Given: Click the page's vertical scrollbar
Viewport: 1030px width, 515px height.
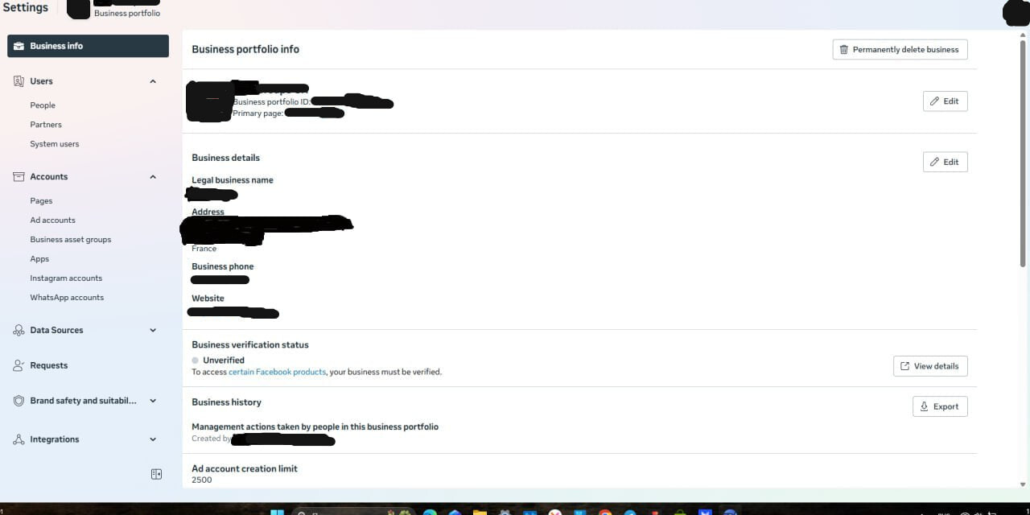Looking at the screenshot, I should (1023, 153).
